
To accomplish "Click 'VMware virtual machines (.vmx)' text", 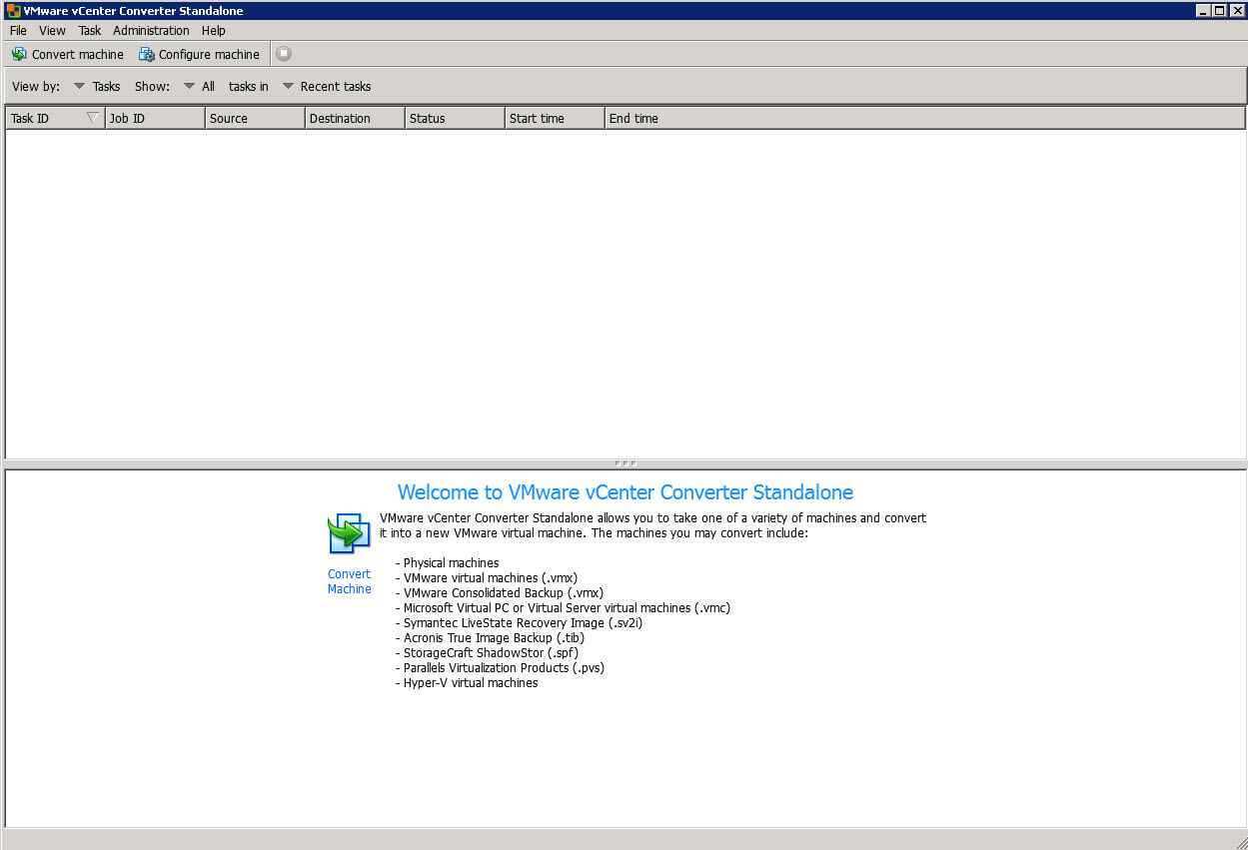I will (x=490, y=577).
